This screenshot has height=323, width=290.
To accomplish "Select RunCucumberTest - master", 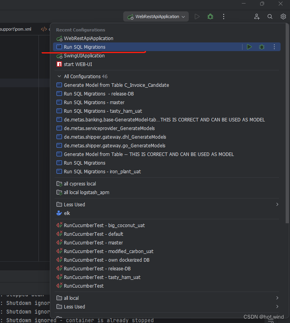I will [167, 243].
